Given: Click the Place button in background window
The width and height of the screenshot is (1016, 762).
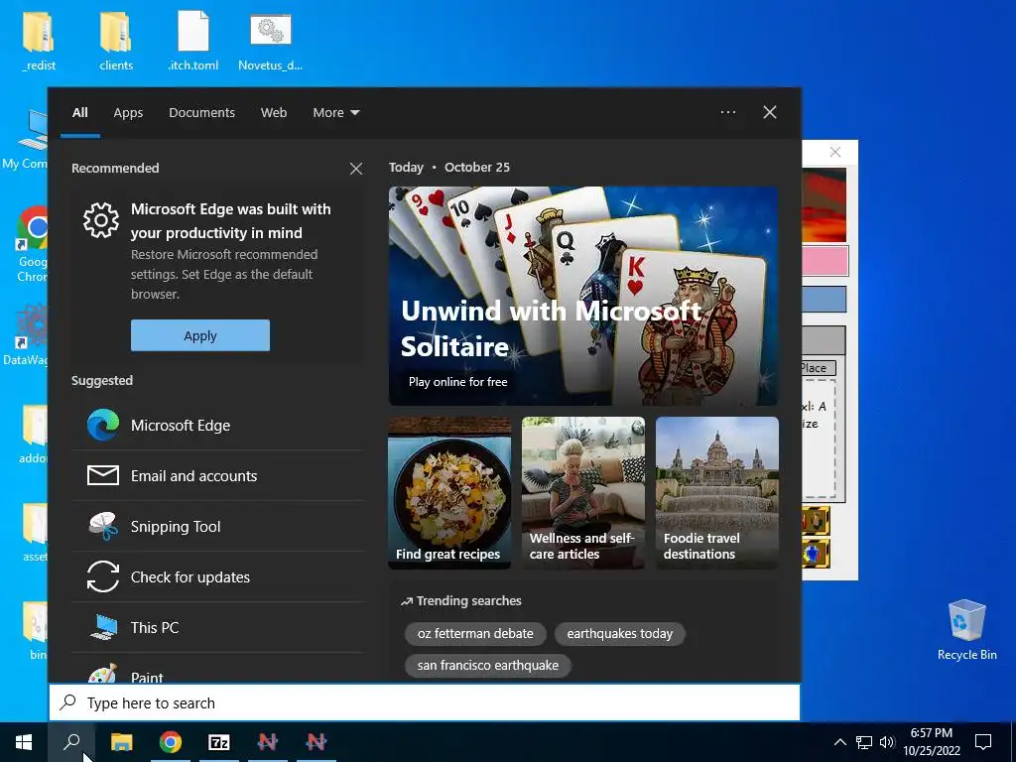Looking at the screenshot, I should (819, 368).
